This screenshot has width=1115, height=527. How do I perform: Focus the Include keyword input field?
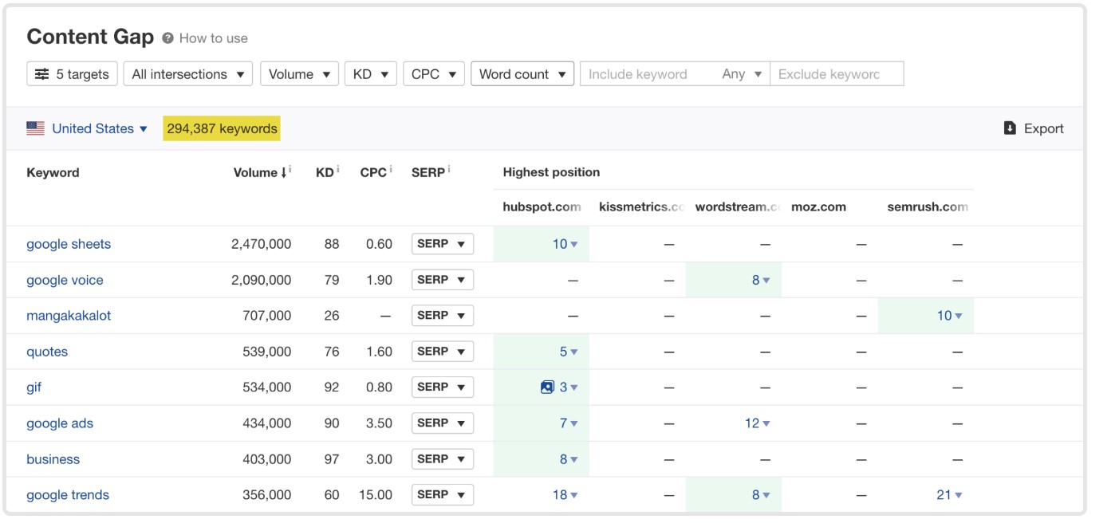click(648, 74)
